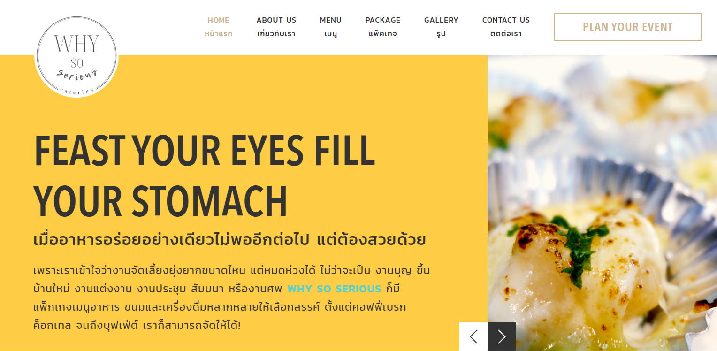Click the Thai subheading below the headline
717x351 pixels.
click(x=230, y=239)
